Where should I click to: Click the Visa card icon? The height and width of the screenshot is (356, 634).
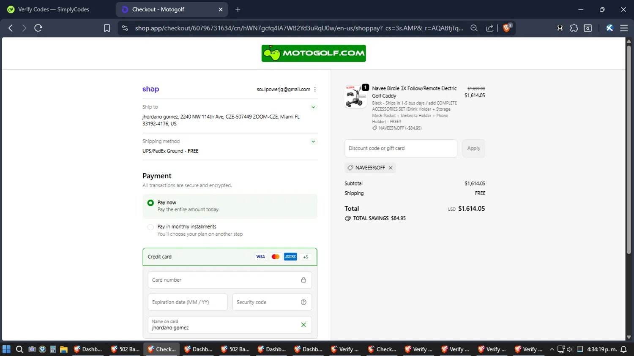pos(261,257)
